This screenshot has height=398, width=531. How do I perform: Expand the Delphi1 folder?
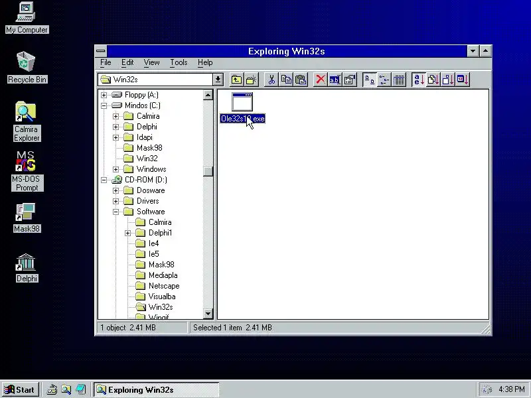(127, 233)
